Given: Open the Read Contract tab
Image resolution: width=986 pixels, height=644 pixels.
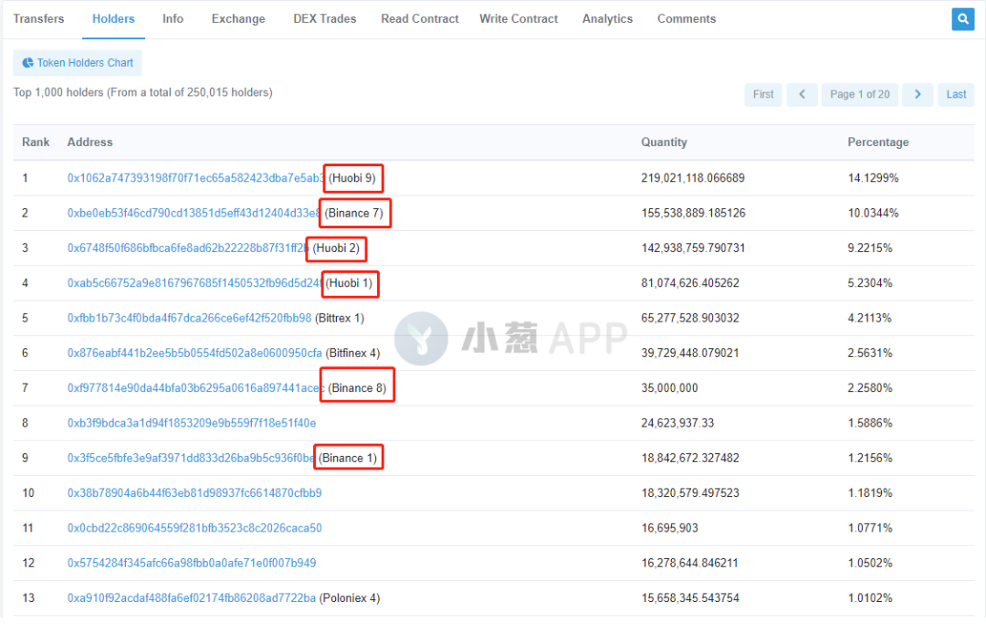Looking at the screenshot, I should click(x=419, y=19).
